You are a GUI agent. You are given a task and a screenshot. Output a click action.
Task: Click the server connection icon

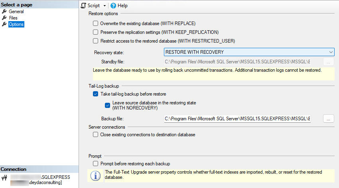[x=4, y=178]
